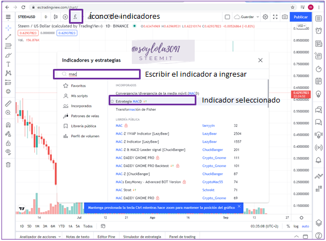Viewport: 326px width, 241px height.
Task: Toggle star favorite for Estrategia MACD
Action: tap(113, 101)
